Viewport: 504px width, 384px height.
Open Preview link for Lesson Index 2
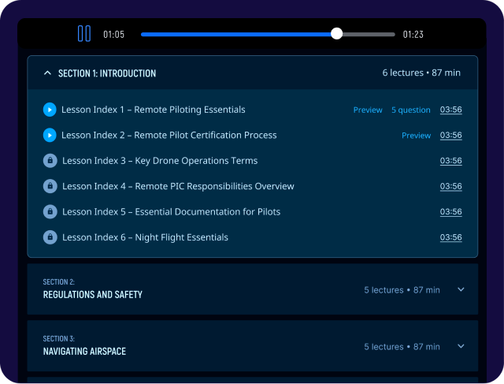click(x=416, y=136)
